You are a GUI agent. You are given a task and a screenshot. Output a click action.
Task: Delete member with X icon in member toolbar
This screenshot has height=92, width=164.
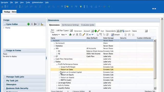(x=87, y=34)
